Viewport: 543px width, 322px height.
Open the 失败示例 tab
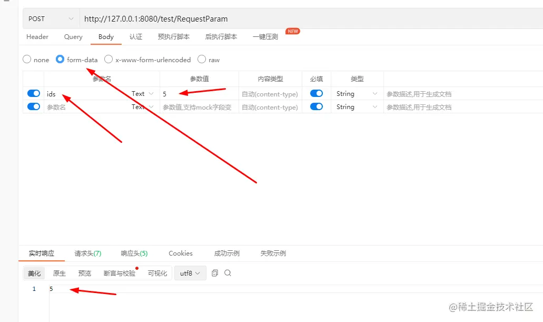[273, 253]
